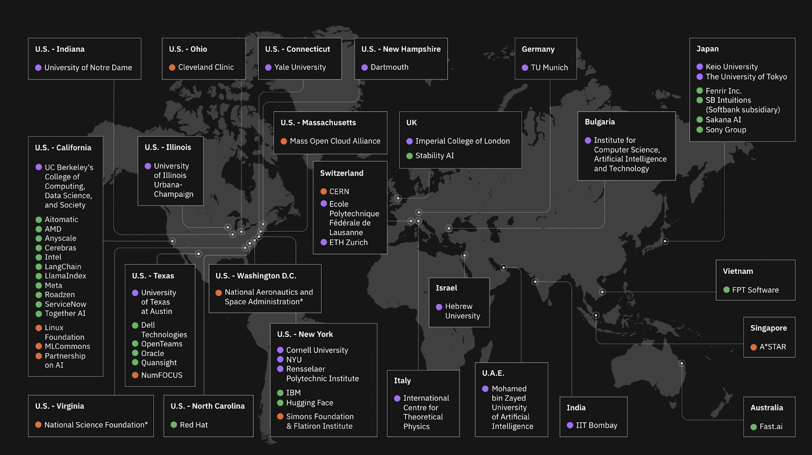Select Aitomatic in the California list
Viewport: 812px width, 455px height.
[57, 220]
